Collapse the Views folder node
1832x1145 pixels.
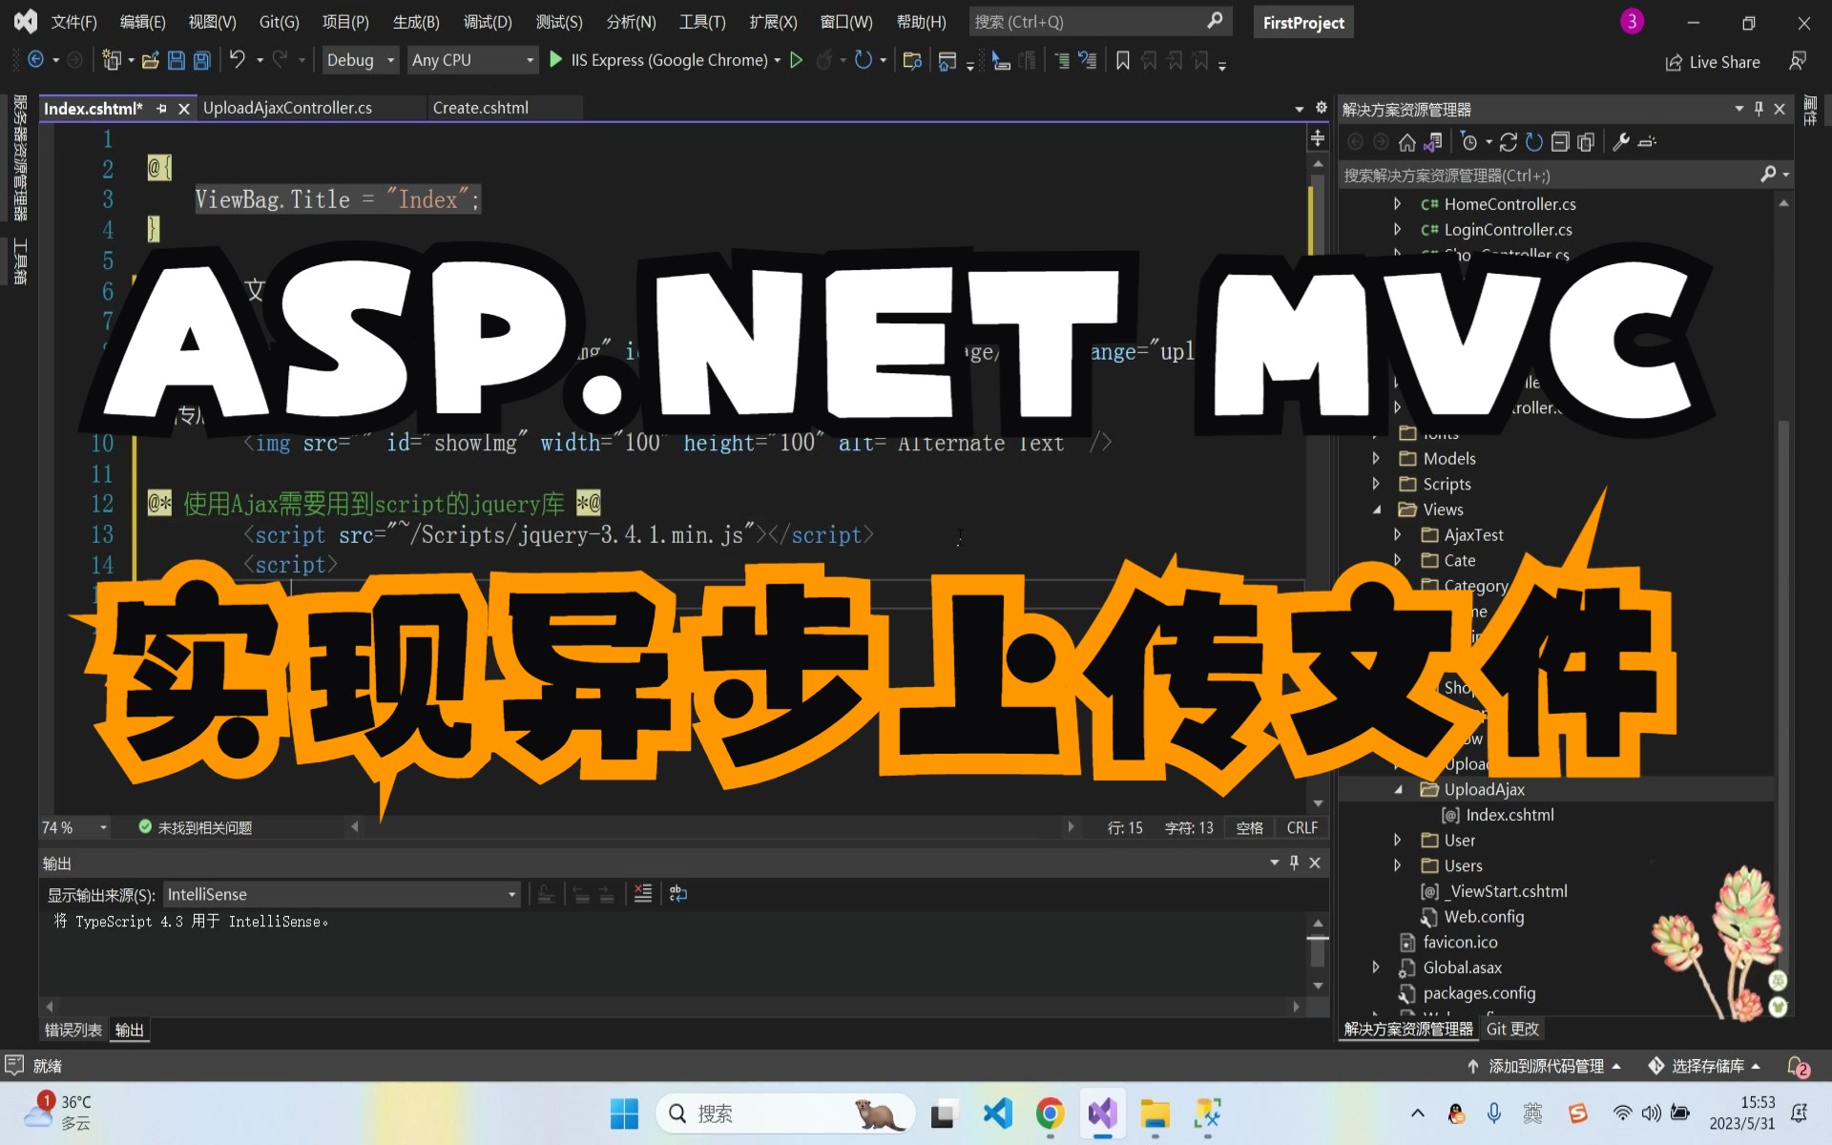[1376, 510]
